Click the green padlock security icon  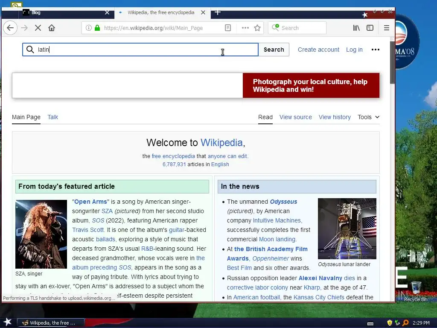click(97, 28)
